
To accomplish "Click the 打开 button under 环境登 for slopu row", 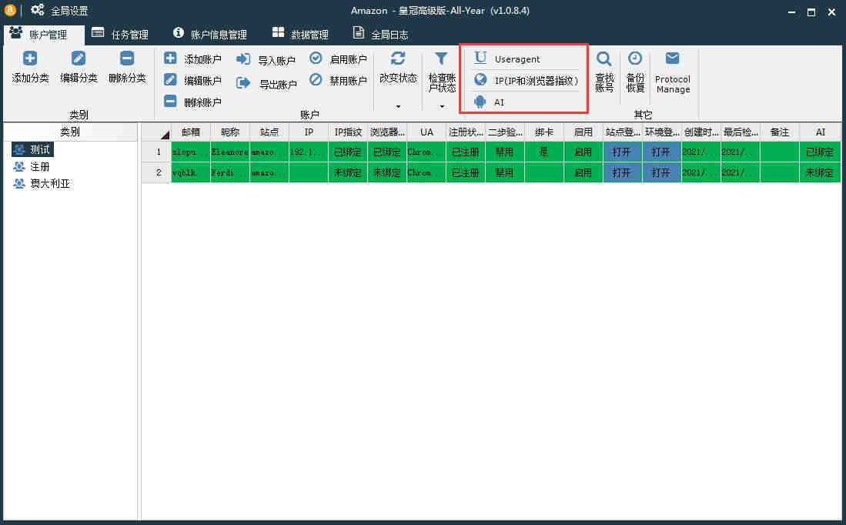I will (x=661, y=152).
